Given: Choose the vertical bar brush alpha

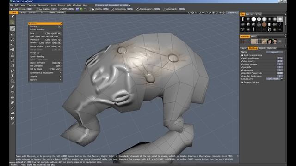Looking at the screenshot, I should [x=243, y=19].
